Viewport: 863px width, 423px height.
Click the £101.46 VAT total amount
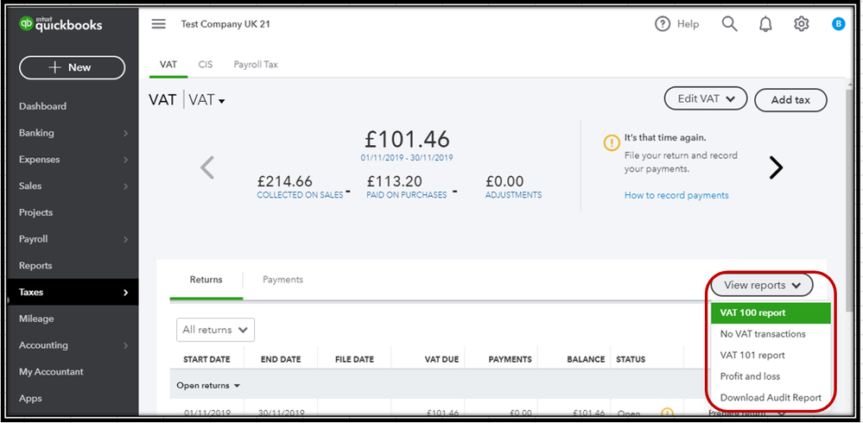click(407, 139)
